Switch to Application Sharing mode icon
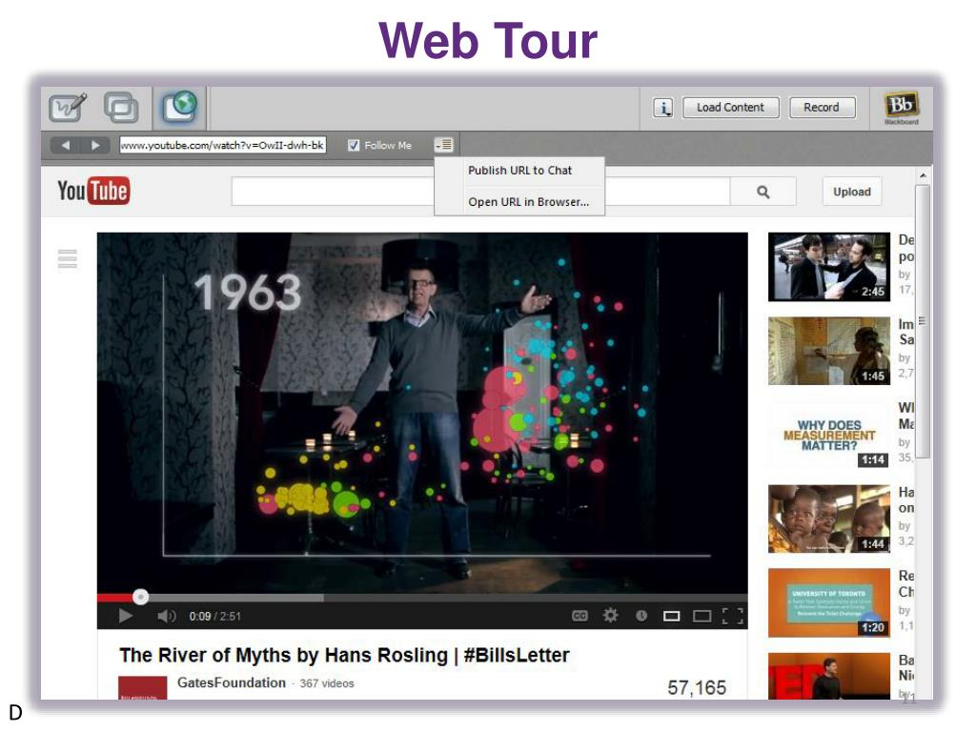Viewport: 976px width, 732px height. pyautogui.click(x=121, y=108)
